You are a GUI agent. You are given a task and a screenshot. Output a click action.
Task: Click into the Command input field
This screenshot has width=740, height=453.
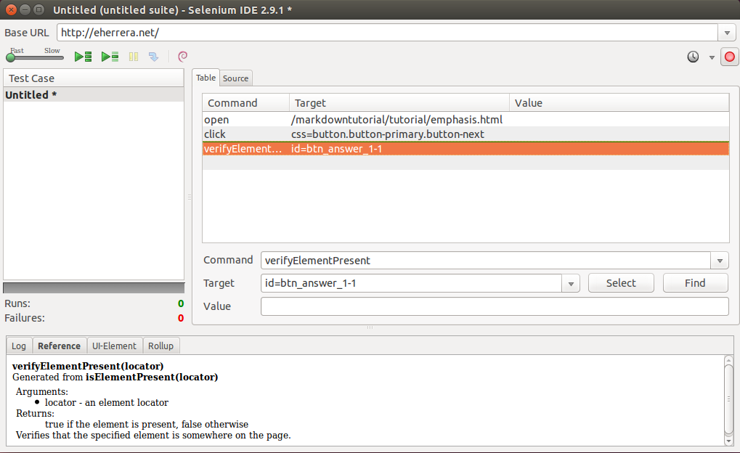point(486,261)
